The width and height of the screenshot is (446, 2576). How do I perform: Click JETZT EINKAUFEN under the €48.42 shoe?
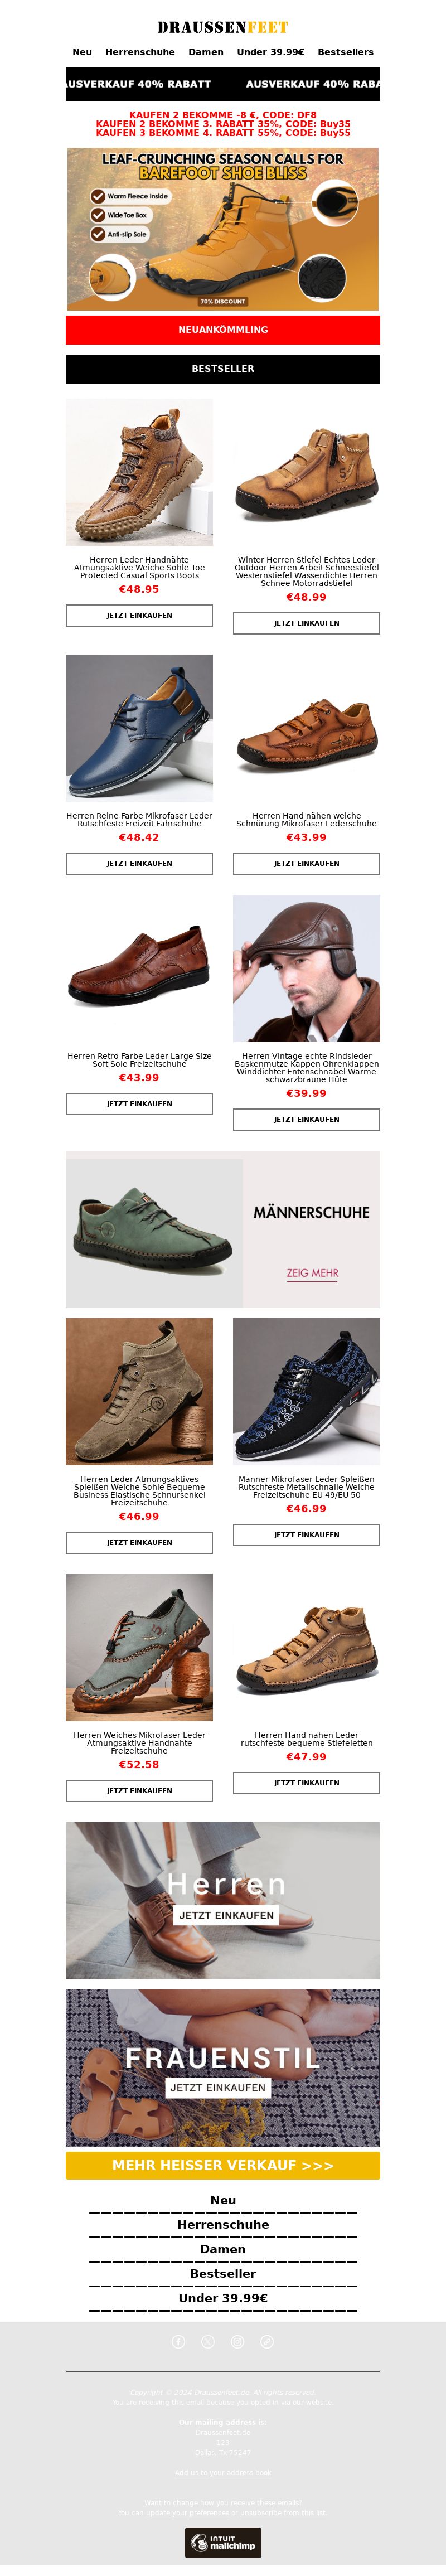click(139, 864)
